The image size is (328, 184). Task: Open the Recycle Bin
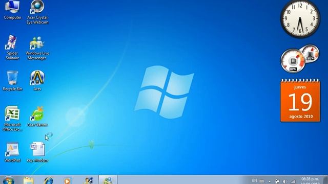[12, 81]
